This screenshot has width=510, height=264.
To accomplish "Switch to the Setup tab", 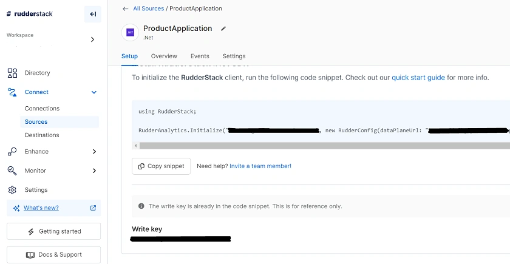I will click(x=129, y=56).
